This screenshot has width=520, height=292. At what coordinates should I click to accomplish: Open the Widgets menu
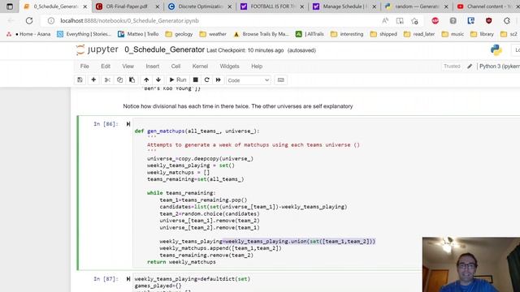coord(229,67)
